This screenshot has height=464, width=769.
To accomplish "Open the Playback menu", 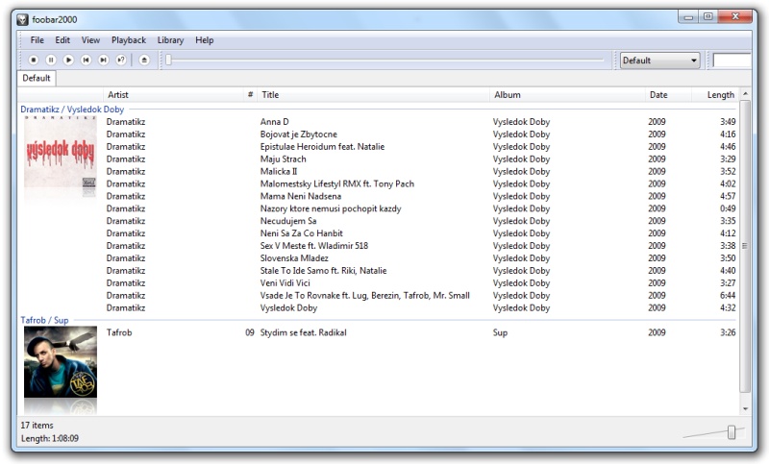I will (x=129, y=40).
